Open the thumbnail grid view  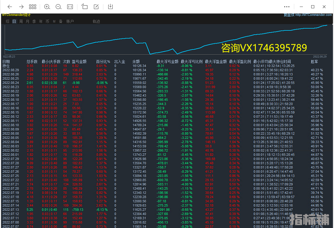(33, 7)
